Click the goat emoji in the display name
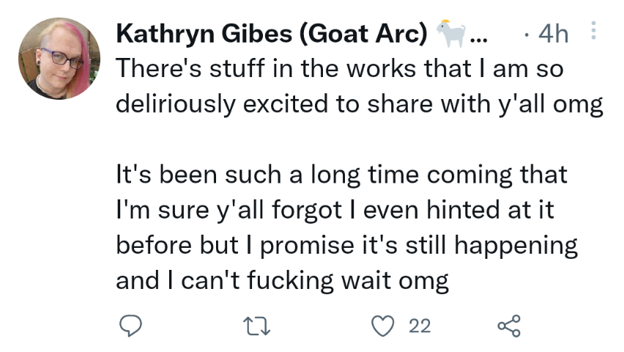The height and width of the screenshot is (352, 624). click(451, 33)
